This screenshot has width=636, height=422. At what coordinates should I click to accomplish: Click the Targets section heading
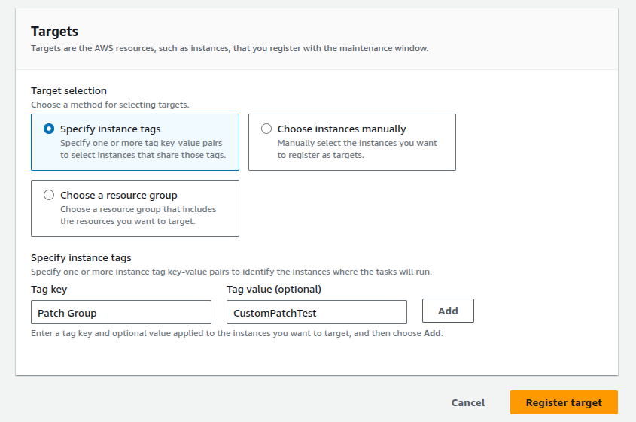coord(55,32)
